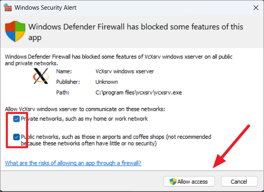This screenshot has height=192, width=264.
Task: Click the Public networks label text
Action: 116,140
